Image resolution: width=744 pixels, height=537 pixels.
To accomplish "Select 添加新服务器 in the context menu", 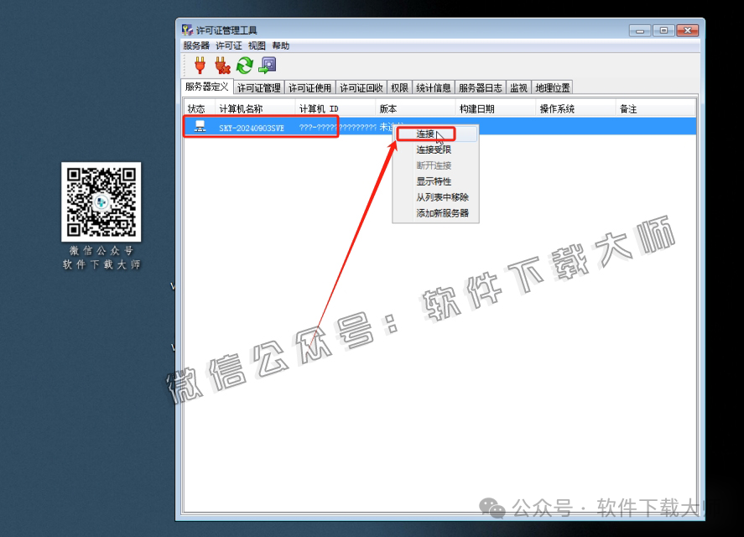I will 435,213.
